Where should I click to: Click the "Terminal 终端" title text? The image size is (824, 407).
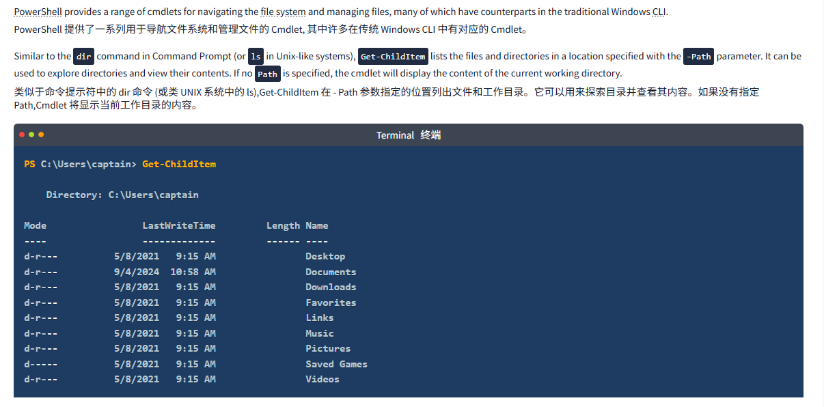pos(409,135)
